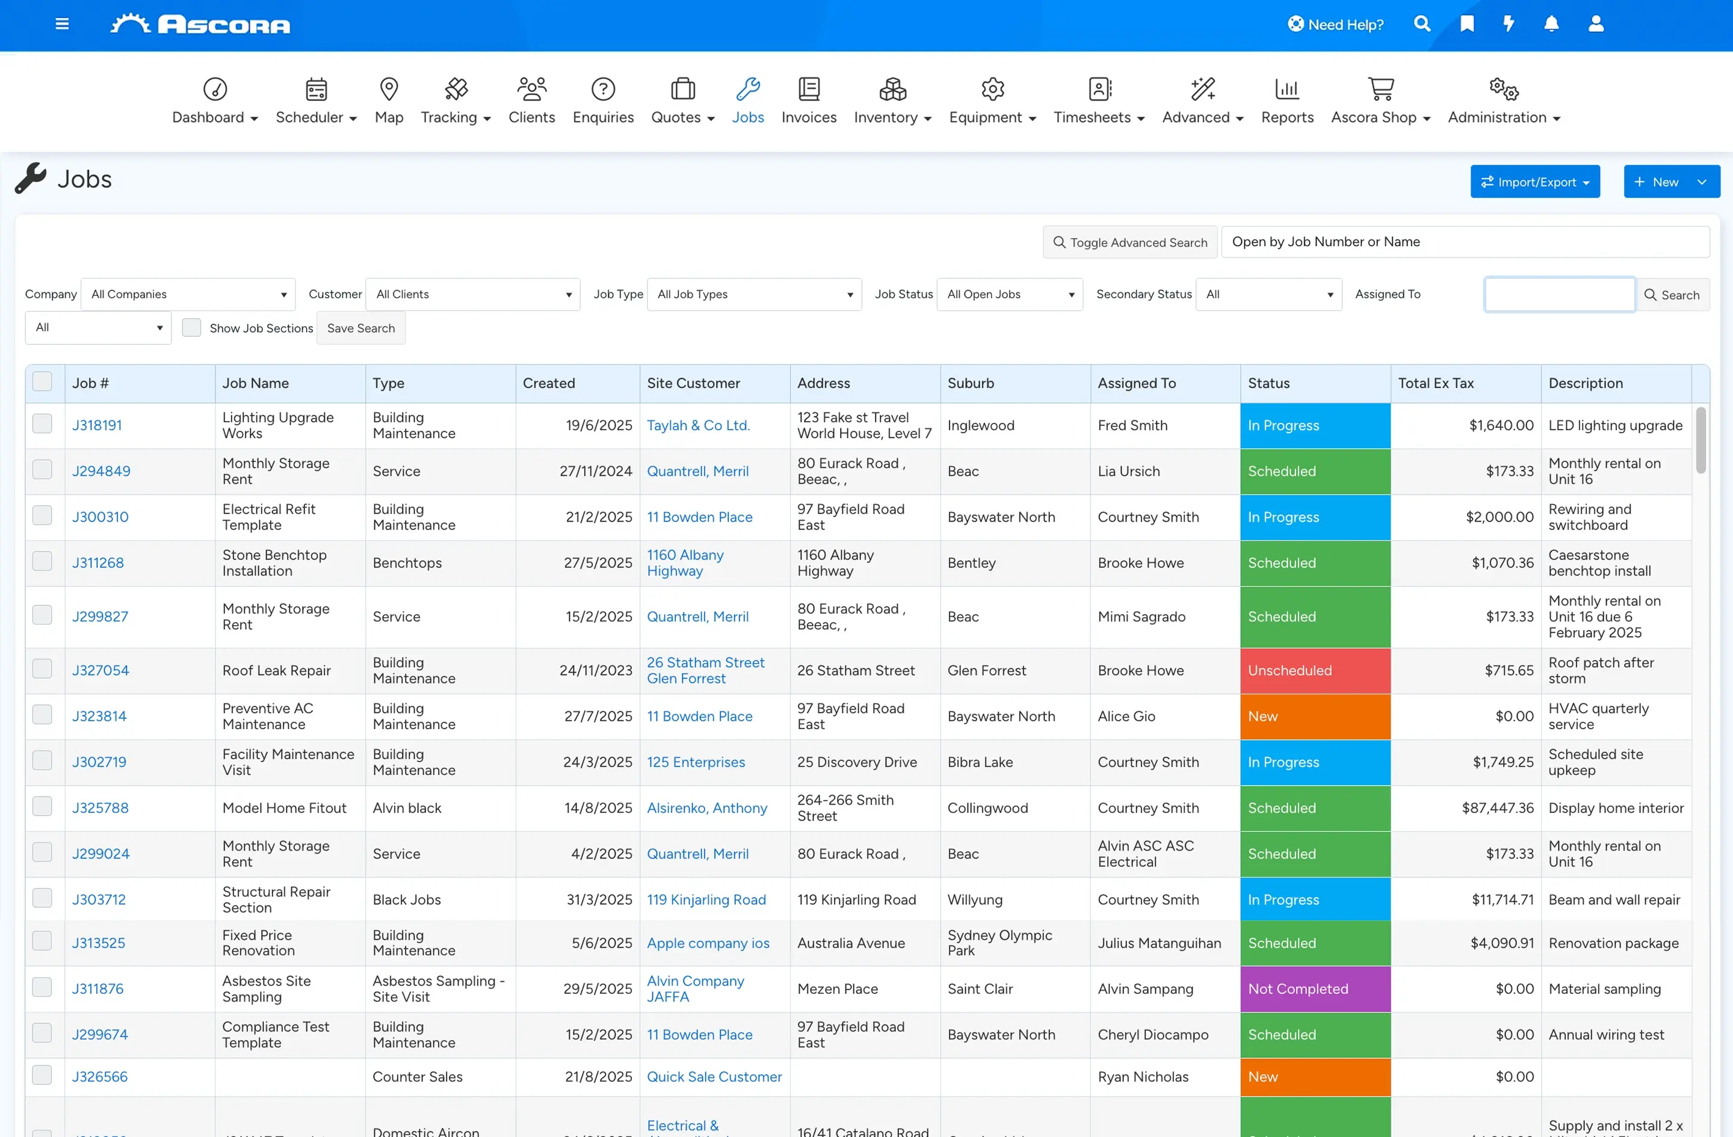Image resolution: width=1733 pixels, height=1137 pixels.
Task: Open notifications bell icon
Action: [x=1552, y=24]
